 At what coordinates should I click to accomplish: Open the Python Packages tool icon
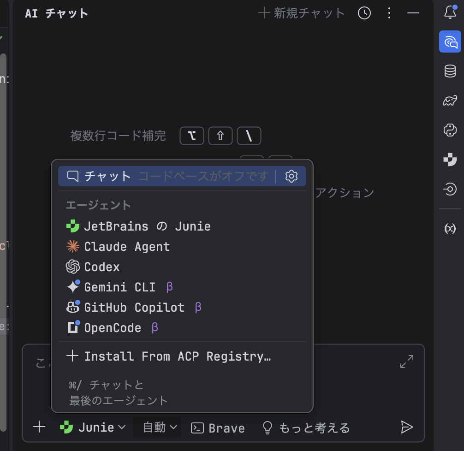pos(450,130)
